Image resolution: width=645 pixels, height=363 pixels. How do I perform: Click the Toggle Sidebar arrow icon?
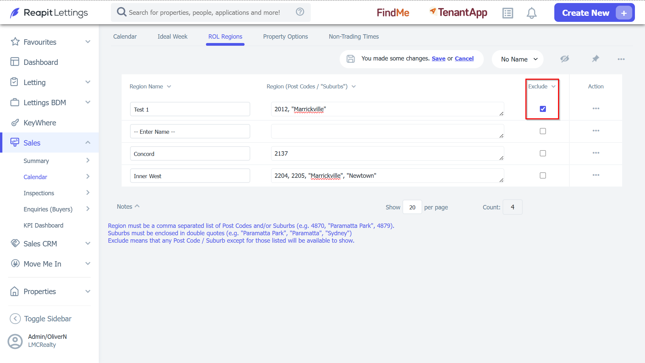click(x=15, y=319)
